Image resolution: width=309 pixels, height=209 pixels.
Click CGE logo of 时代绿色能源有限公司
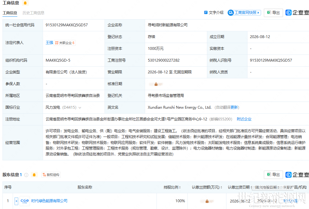[x=25, y=201]
